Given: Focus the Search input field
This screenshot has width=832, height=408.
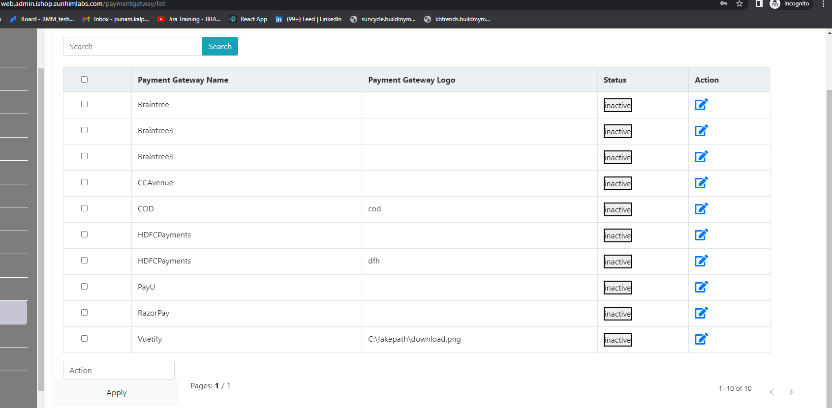Looking at the screenshot, I should coord(132,46).
